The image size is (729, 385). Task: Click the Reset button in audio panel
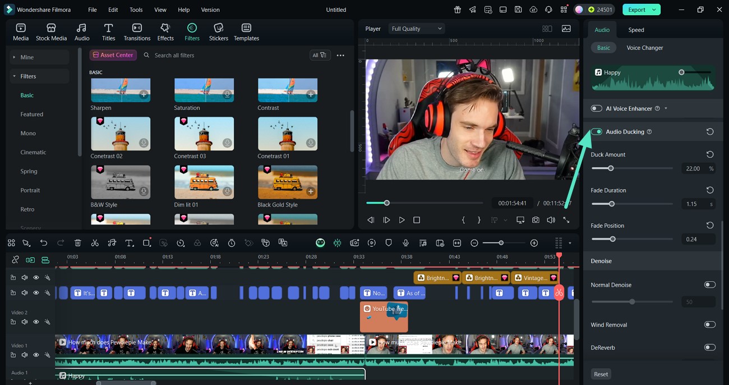pos(601,374)
